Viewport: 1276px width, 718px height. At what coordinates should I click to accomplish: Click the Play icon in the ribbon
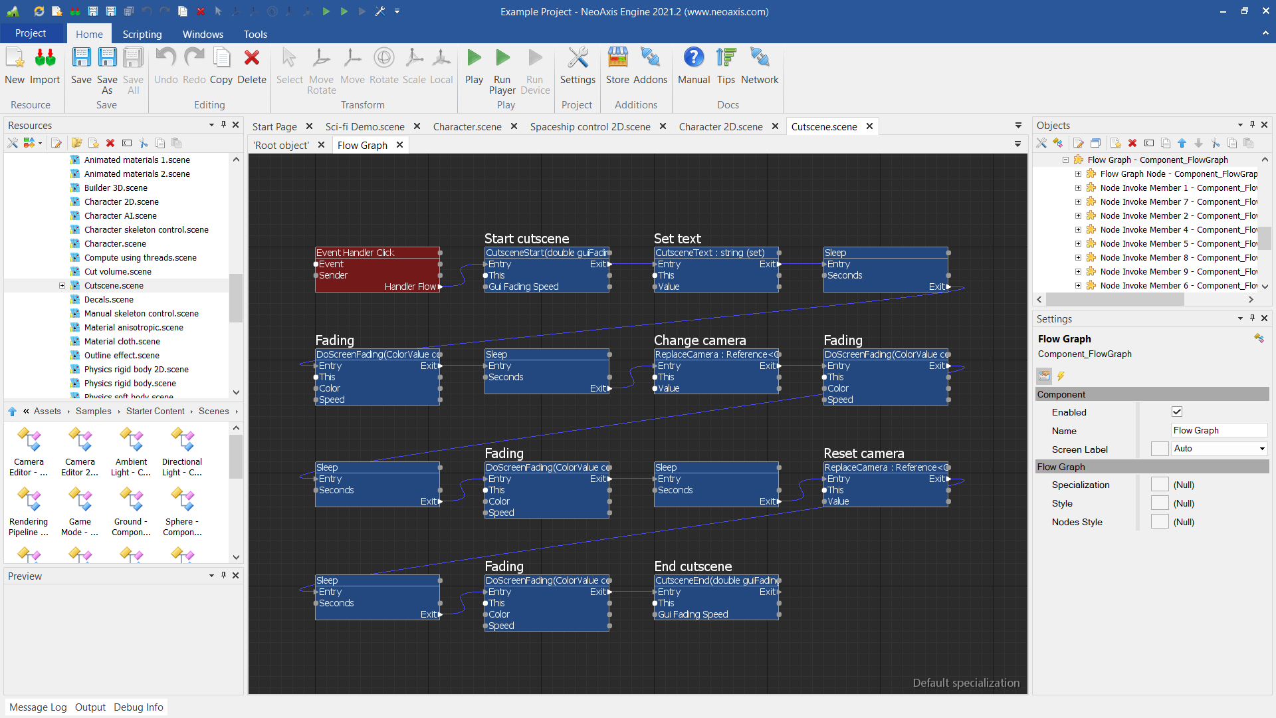474,59
